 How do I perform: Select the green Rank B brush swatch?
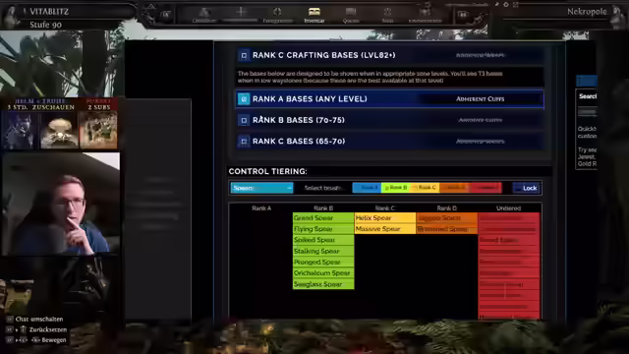click(x=395, y=188)
